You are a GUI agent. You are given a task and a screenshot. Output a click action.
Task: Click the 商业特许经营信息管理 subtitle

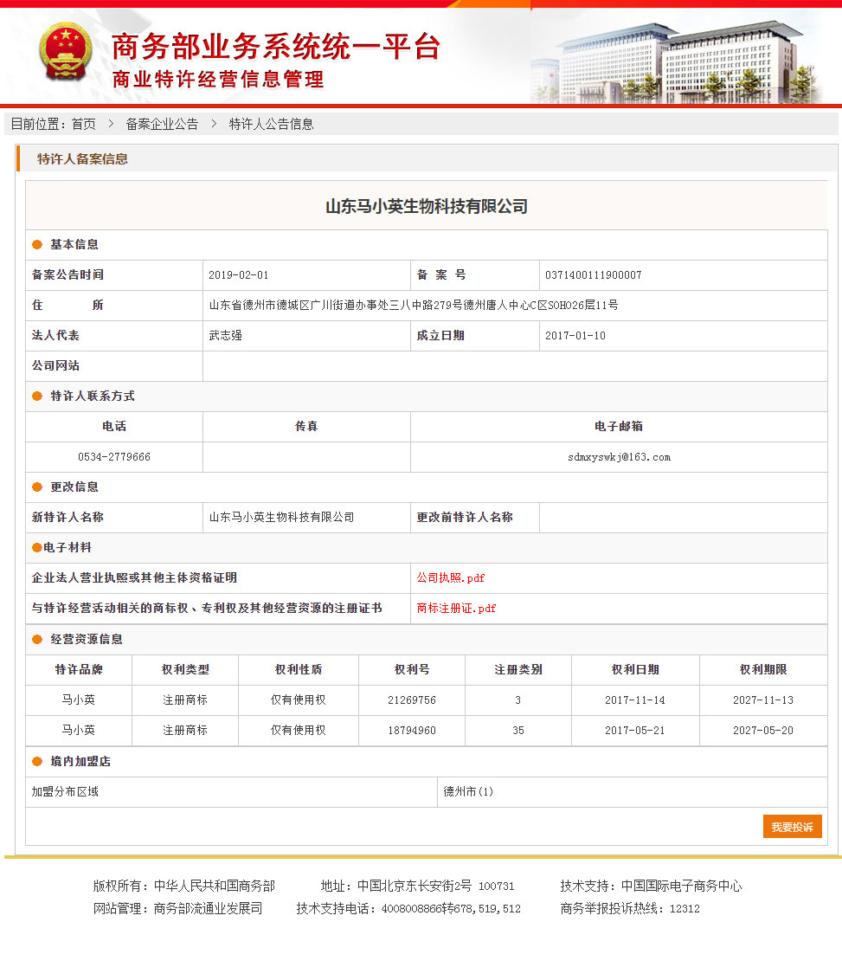coord(218,80)
